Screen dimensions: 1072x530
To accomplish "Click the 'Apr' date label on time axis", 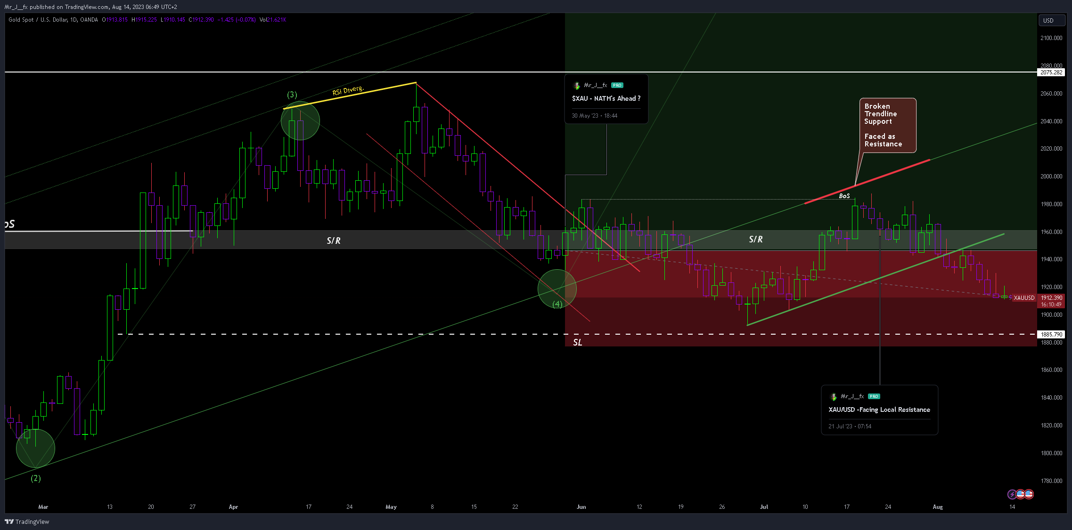I will (x=233, y=507).
